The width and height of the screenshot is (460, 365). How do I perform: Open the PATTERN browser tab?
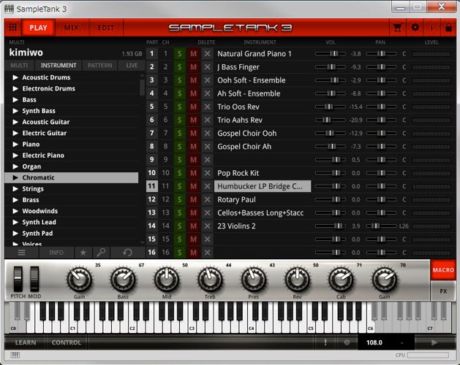click(x=99, y=65)
